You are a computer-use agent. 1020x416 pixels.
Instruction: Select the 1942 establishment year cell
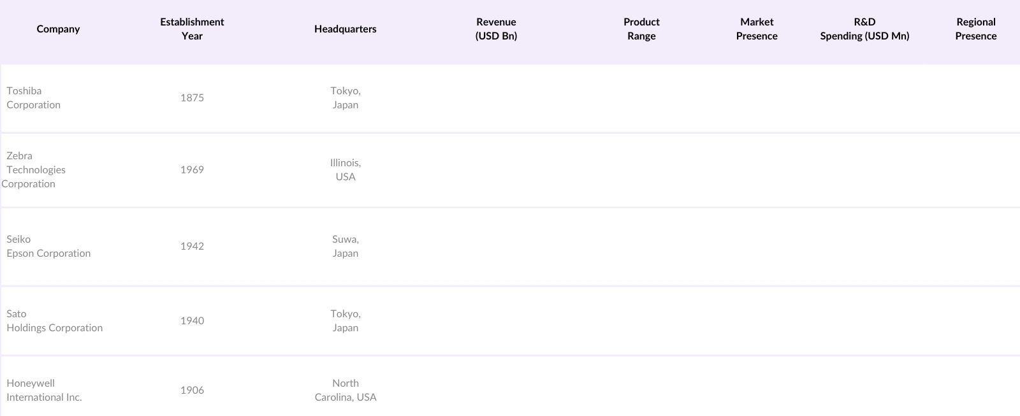click(x=192, y=247)
